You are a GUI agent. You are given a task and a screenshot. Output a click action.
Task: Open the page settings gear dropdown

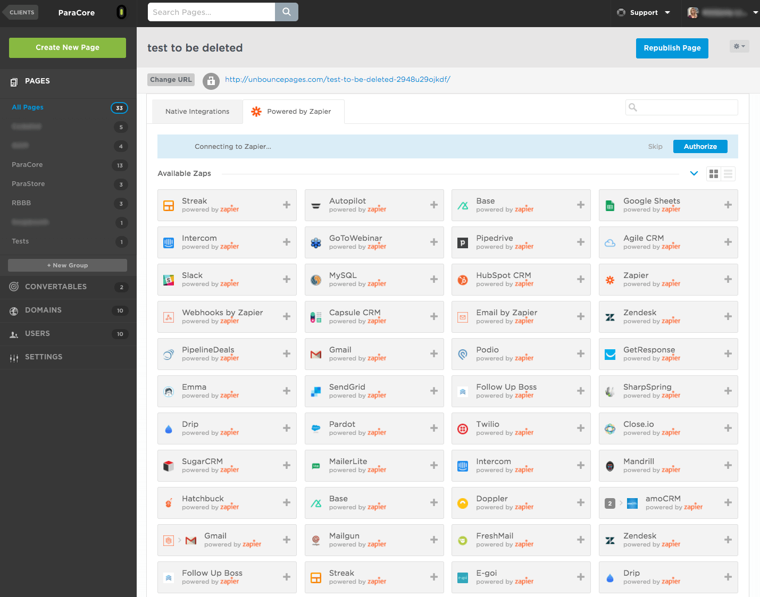(x=739, y=46)
